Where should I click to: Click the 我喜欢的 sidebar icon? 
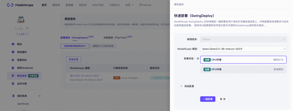pos(13,60)
